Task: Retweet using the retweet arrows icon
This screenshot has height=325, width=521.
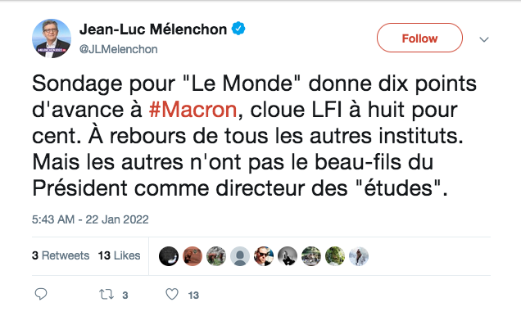Action: 106,295
